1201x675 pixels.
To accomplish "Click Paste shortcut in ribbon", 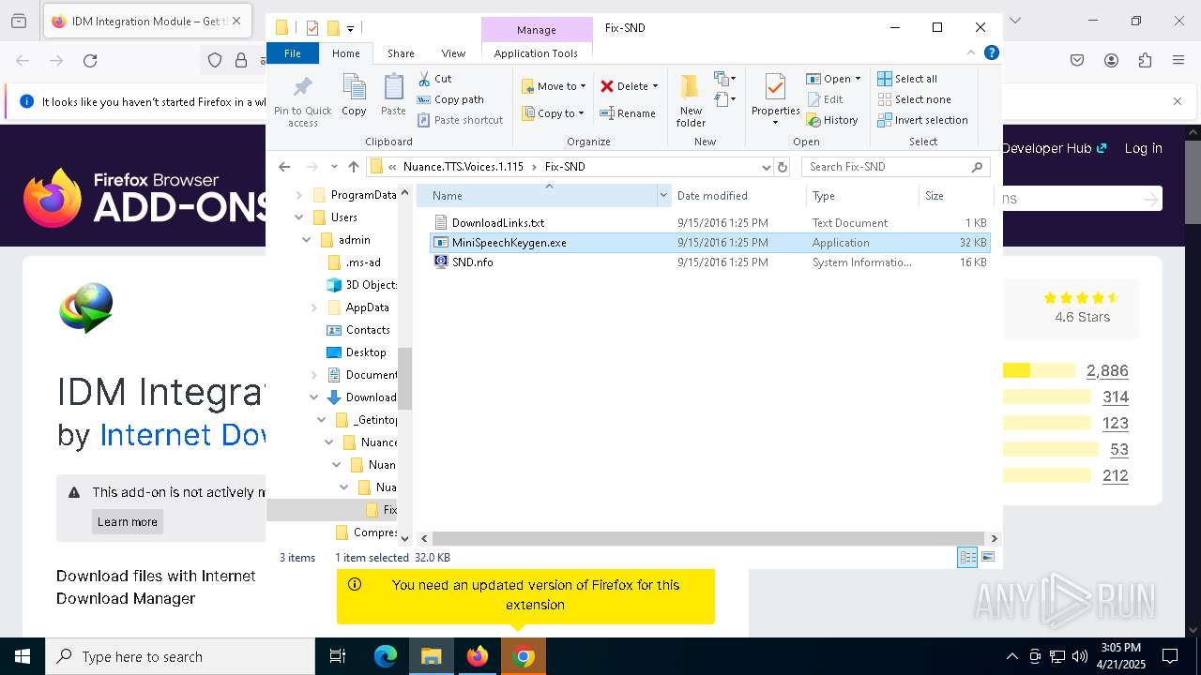I will (460, 120).
